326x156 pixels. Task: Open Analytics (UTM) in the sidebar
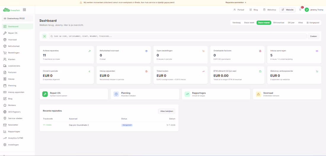(x=17, y=138)
